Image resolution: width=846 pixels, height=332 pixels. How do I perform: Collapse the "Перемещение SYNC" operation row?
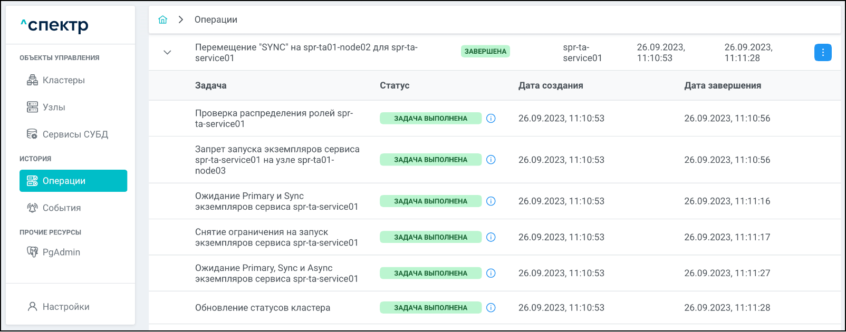tap(167, 52)
